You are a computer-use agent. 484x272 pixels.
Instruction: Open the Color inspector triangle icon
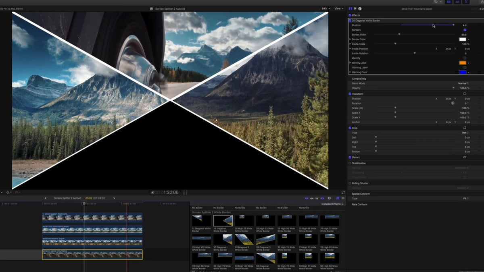coord(355,8)
